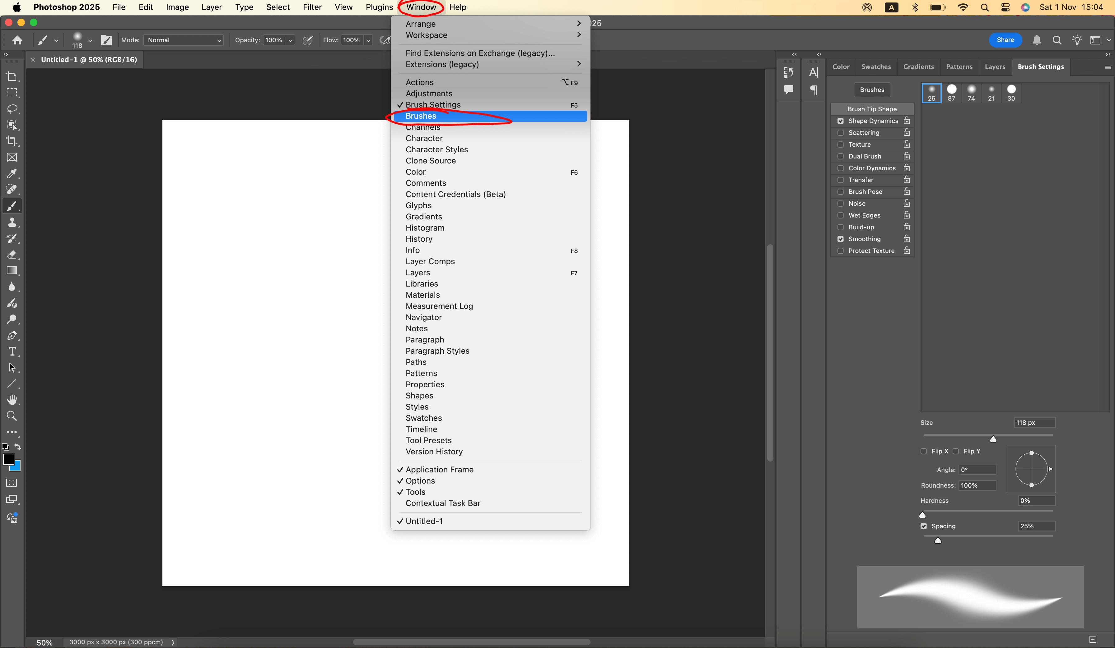Click the Home icon in options bar
Screen dimensions: 1115x648
tap(17, 40)
